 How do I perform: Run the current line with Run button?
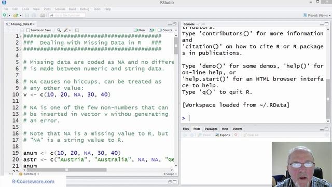140,30
